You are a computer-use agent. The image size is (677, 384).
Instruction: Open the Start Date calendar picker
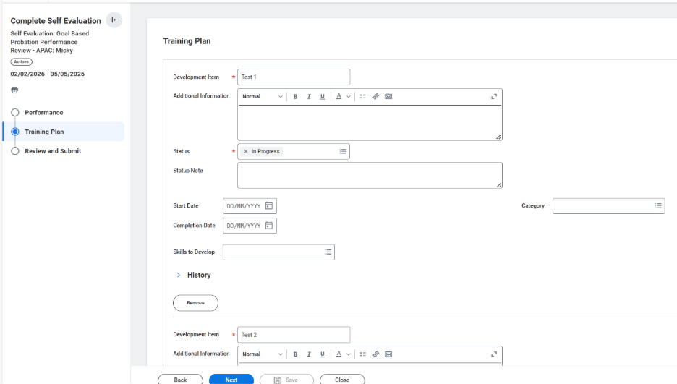pyautogui.click(x=268, y=206)
